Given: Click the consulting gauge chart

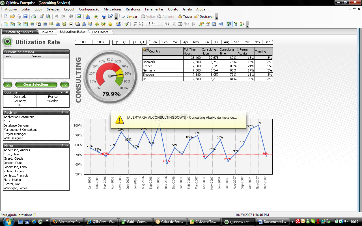Looking at the screenshot, I should [110, 76].
